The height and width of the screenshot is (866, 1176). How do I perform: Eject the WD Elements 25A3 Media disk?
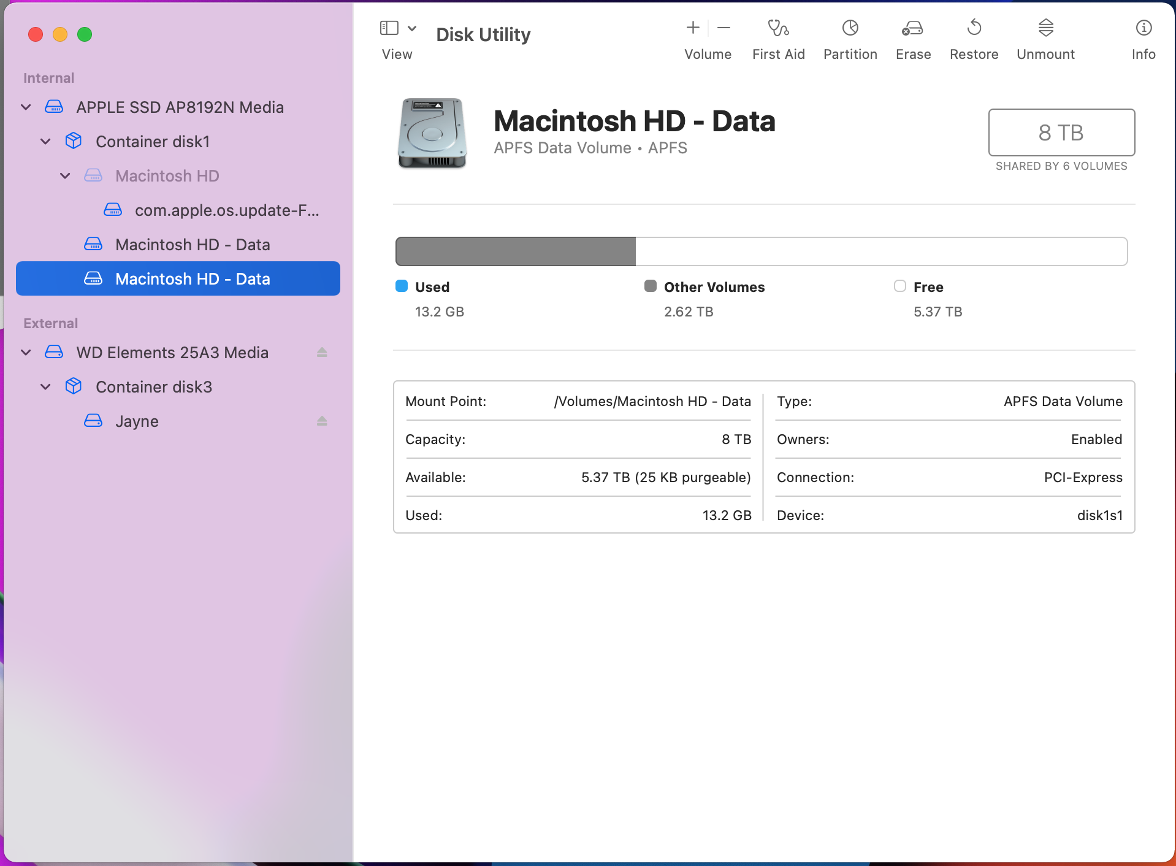coord(322,353)
